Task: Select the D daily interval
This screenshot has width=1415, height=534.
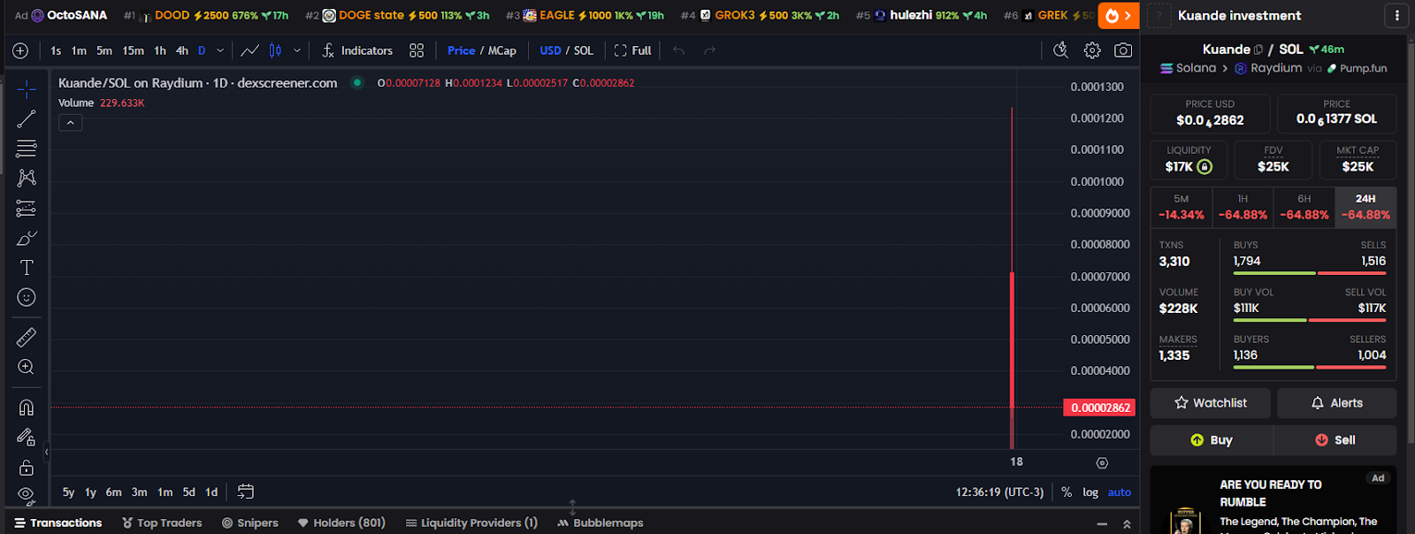Action: pyautogui.click(x=202, y=50)
